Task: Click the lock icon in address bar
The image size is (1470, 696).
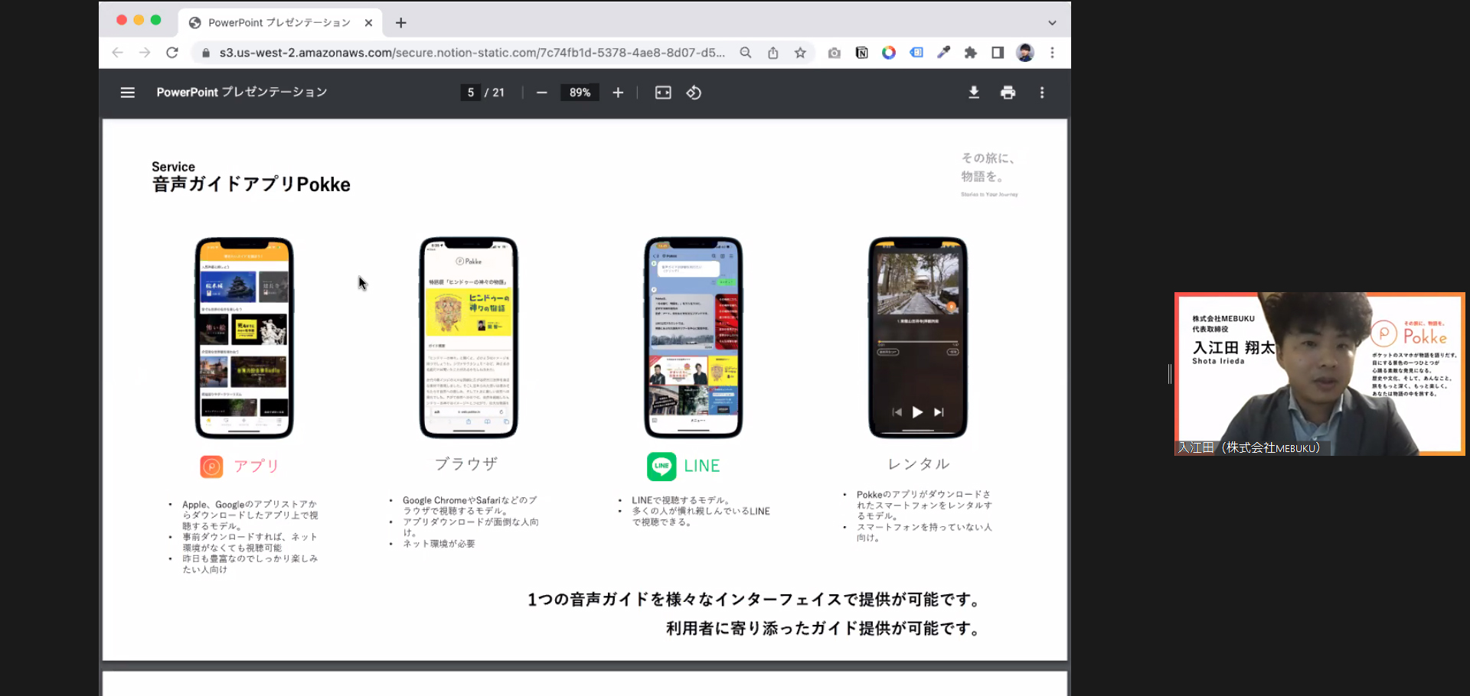Action: point(206,53)
